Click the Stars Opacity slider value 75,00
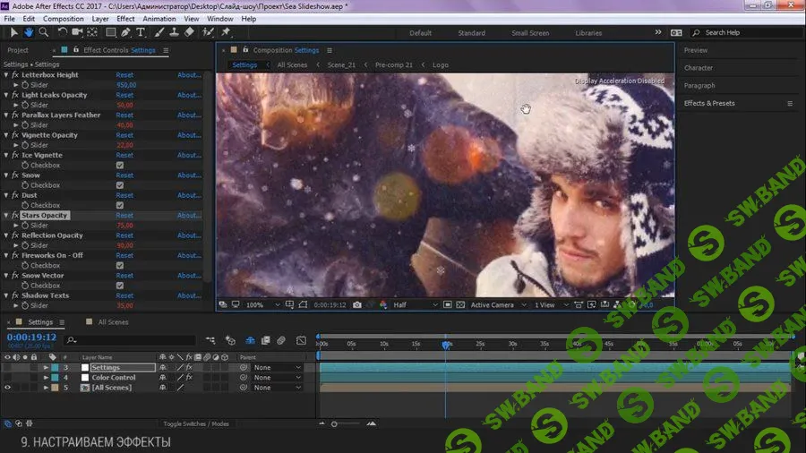 pos(124,226)
